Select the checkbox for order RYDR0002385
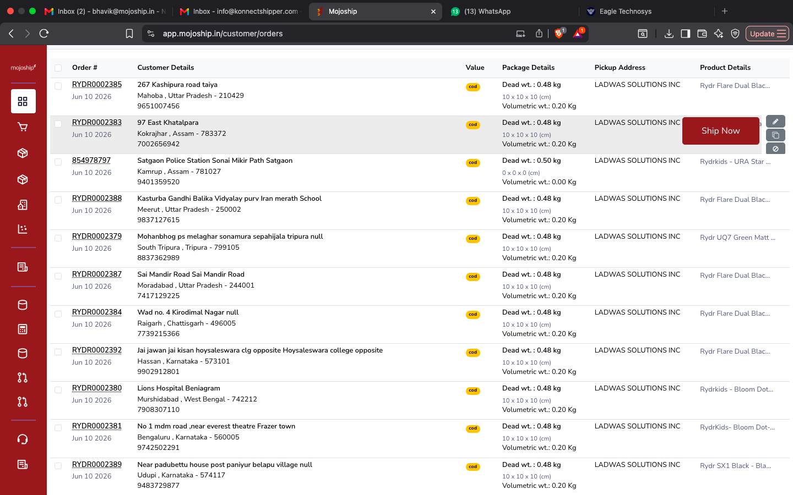Screen dimensions: 793x495 click(58, 86)
